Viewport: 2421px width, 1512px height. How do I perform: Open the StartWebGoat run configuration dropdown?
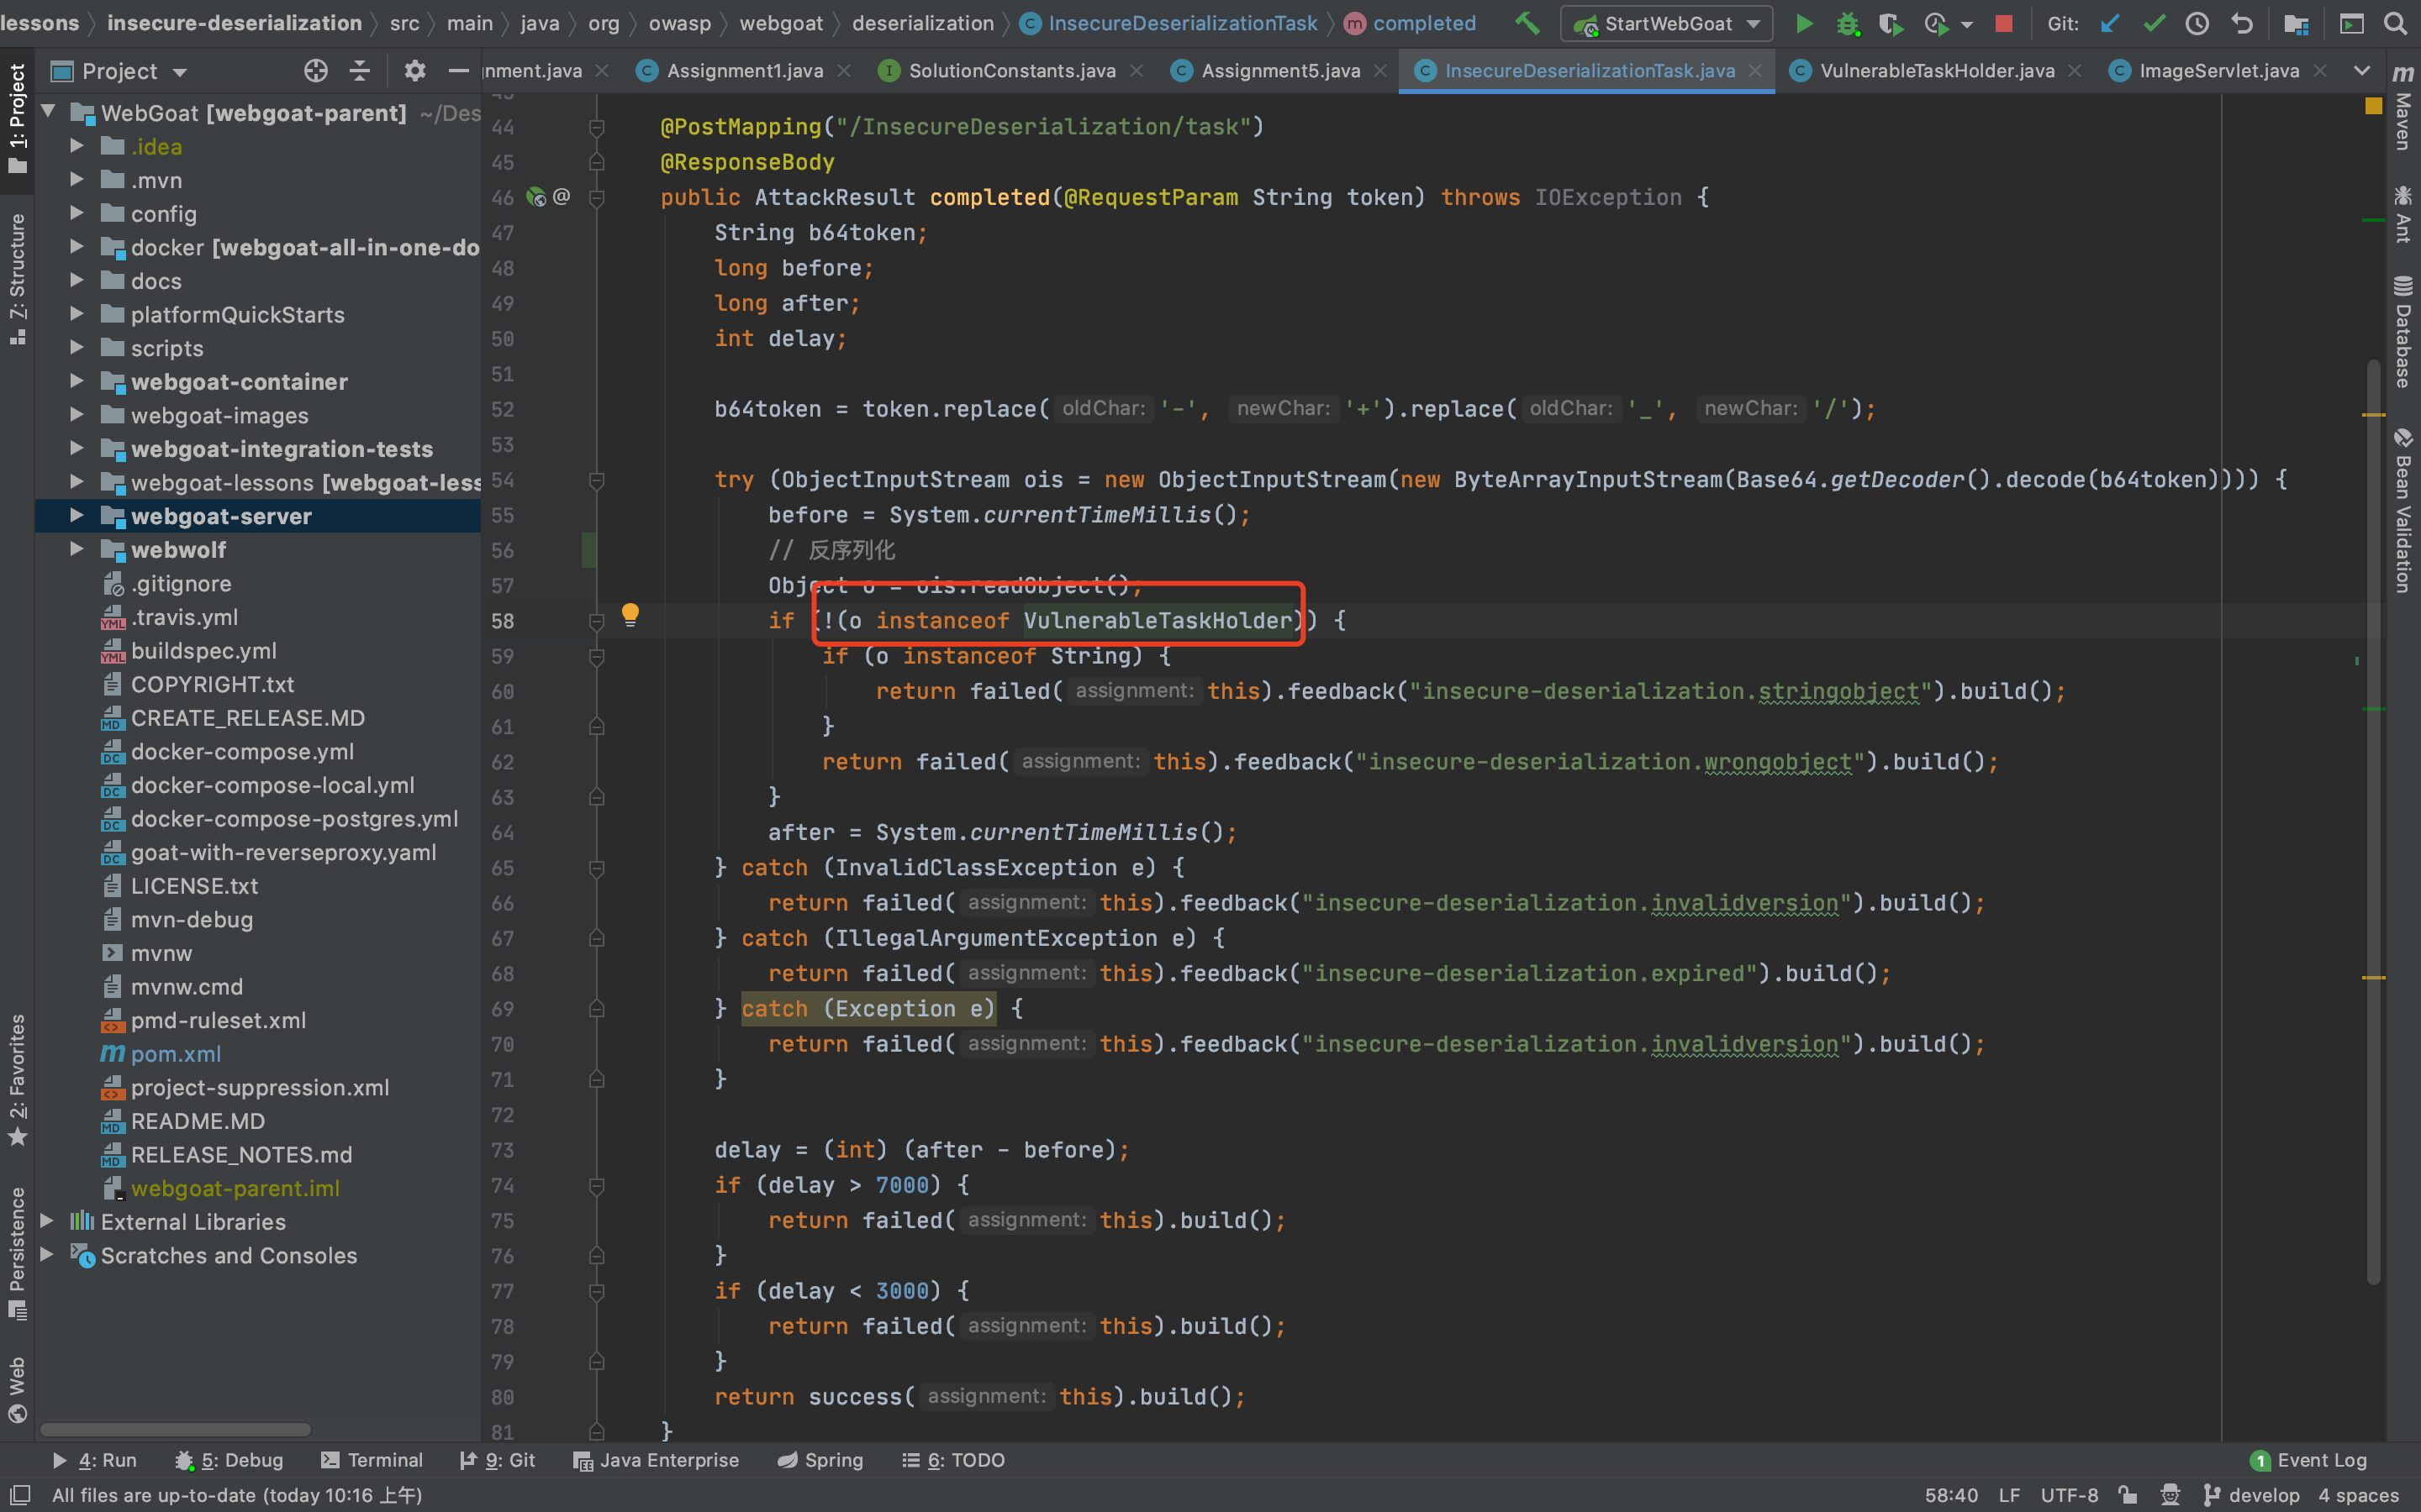tap(1667, 23)
